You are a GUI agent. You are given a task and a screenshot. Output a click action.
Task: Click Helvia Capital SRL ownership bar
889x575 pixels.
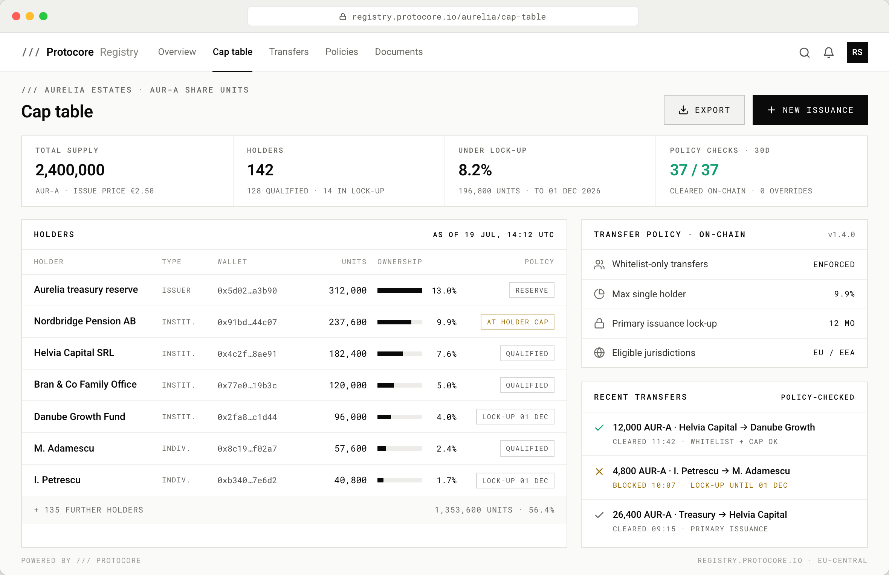click(400, 354)
